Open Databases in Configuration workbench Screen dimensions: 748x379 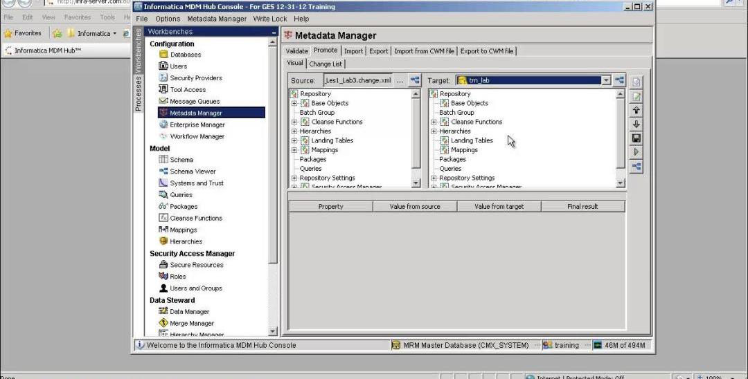179,54
